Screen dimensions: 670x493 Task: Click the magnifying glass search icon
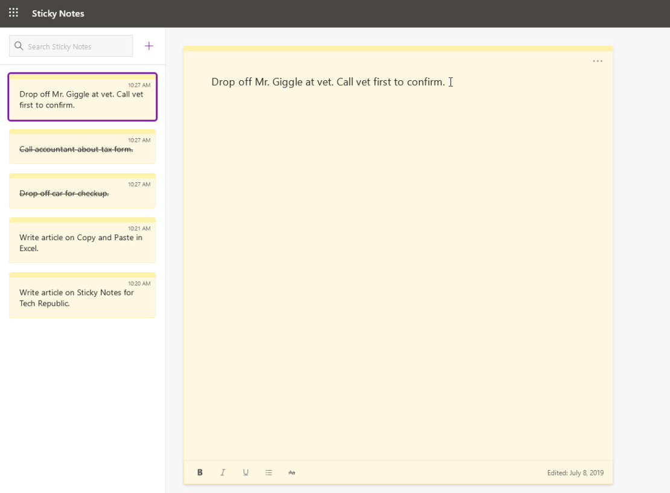[x=19, y=45]
